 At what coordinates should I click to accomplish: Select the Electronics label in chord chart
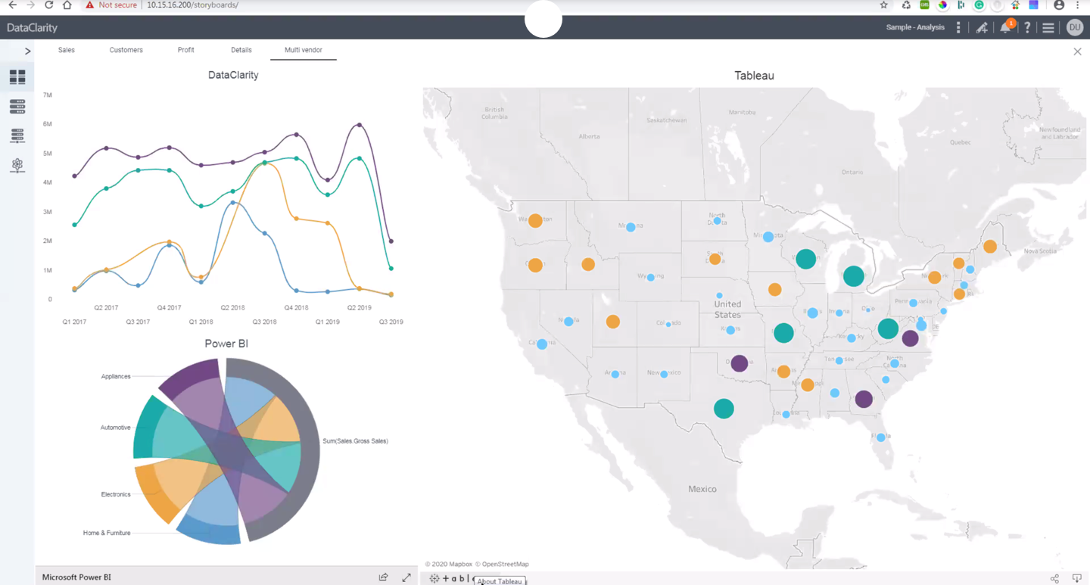click(x=116, y=494)
